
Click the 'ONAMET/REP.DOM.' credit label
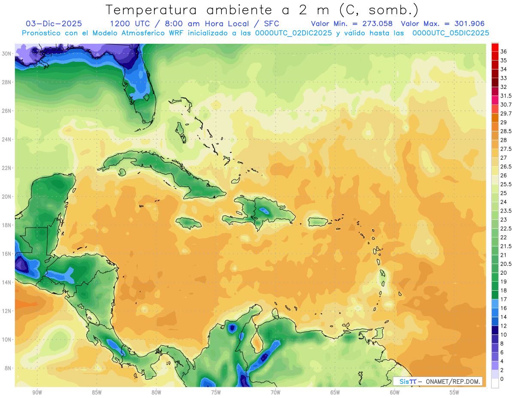(x=453, y=381)
